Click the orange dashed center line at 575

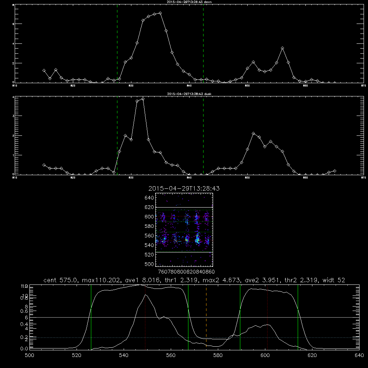[x=206, y=317]
